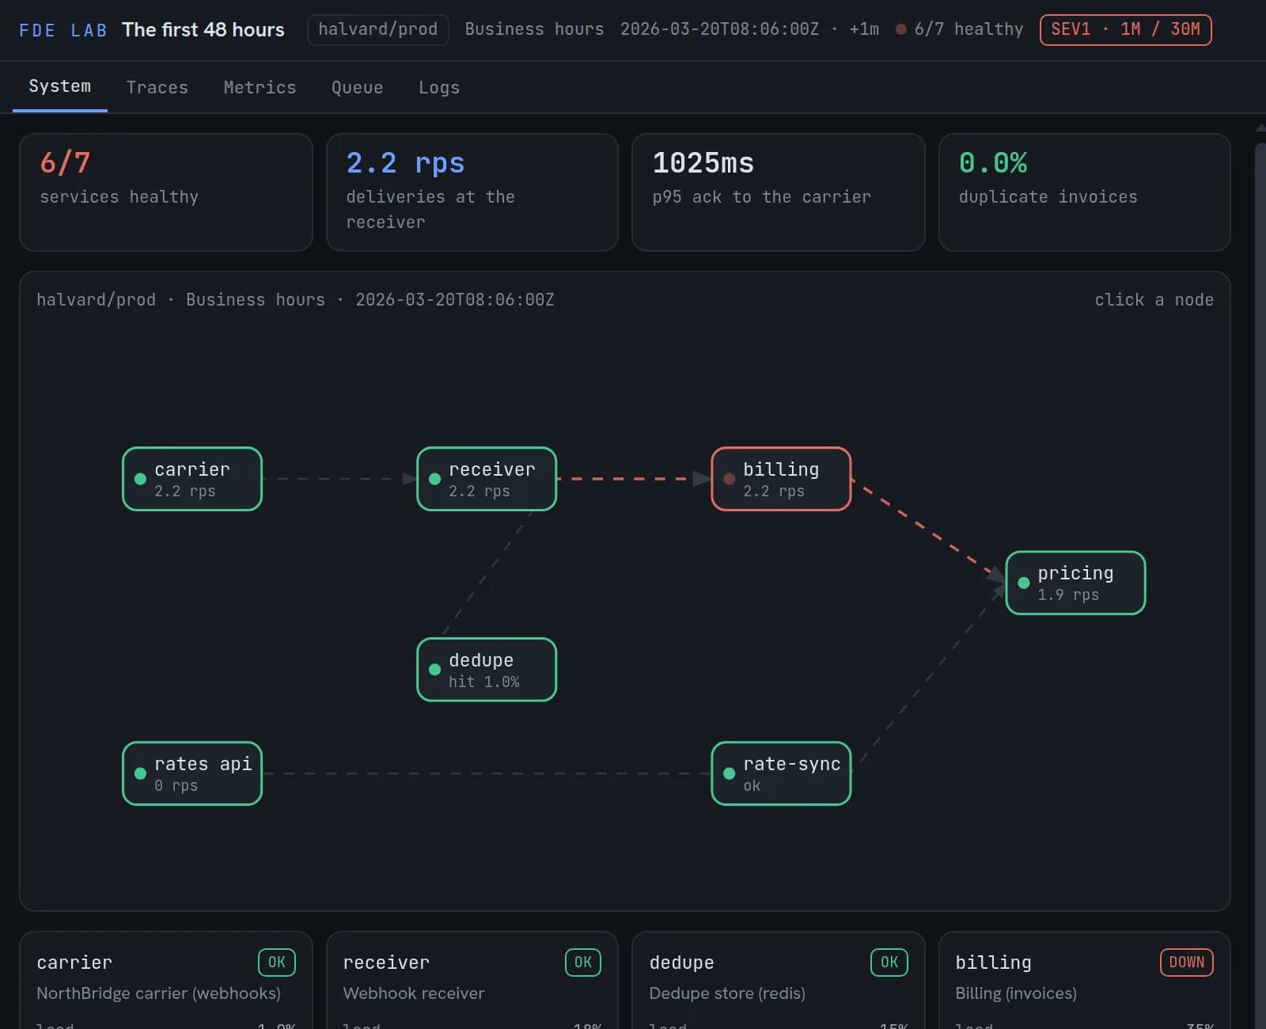This screenshot has width=1266, height=1029.
Task: Click the green status dot on rate-sync node
Action: [x=729, y=773]
